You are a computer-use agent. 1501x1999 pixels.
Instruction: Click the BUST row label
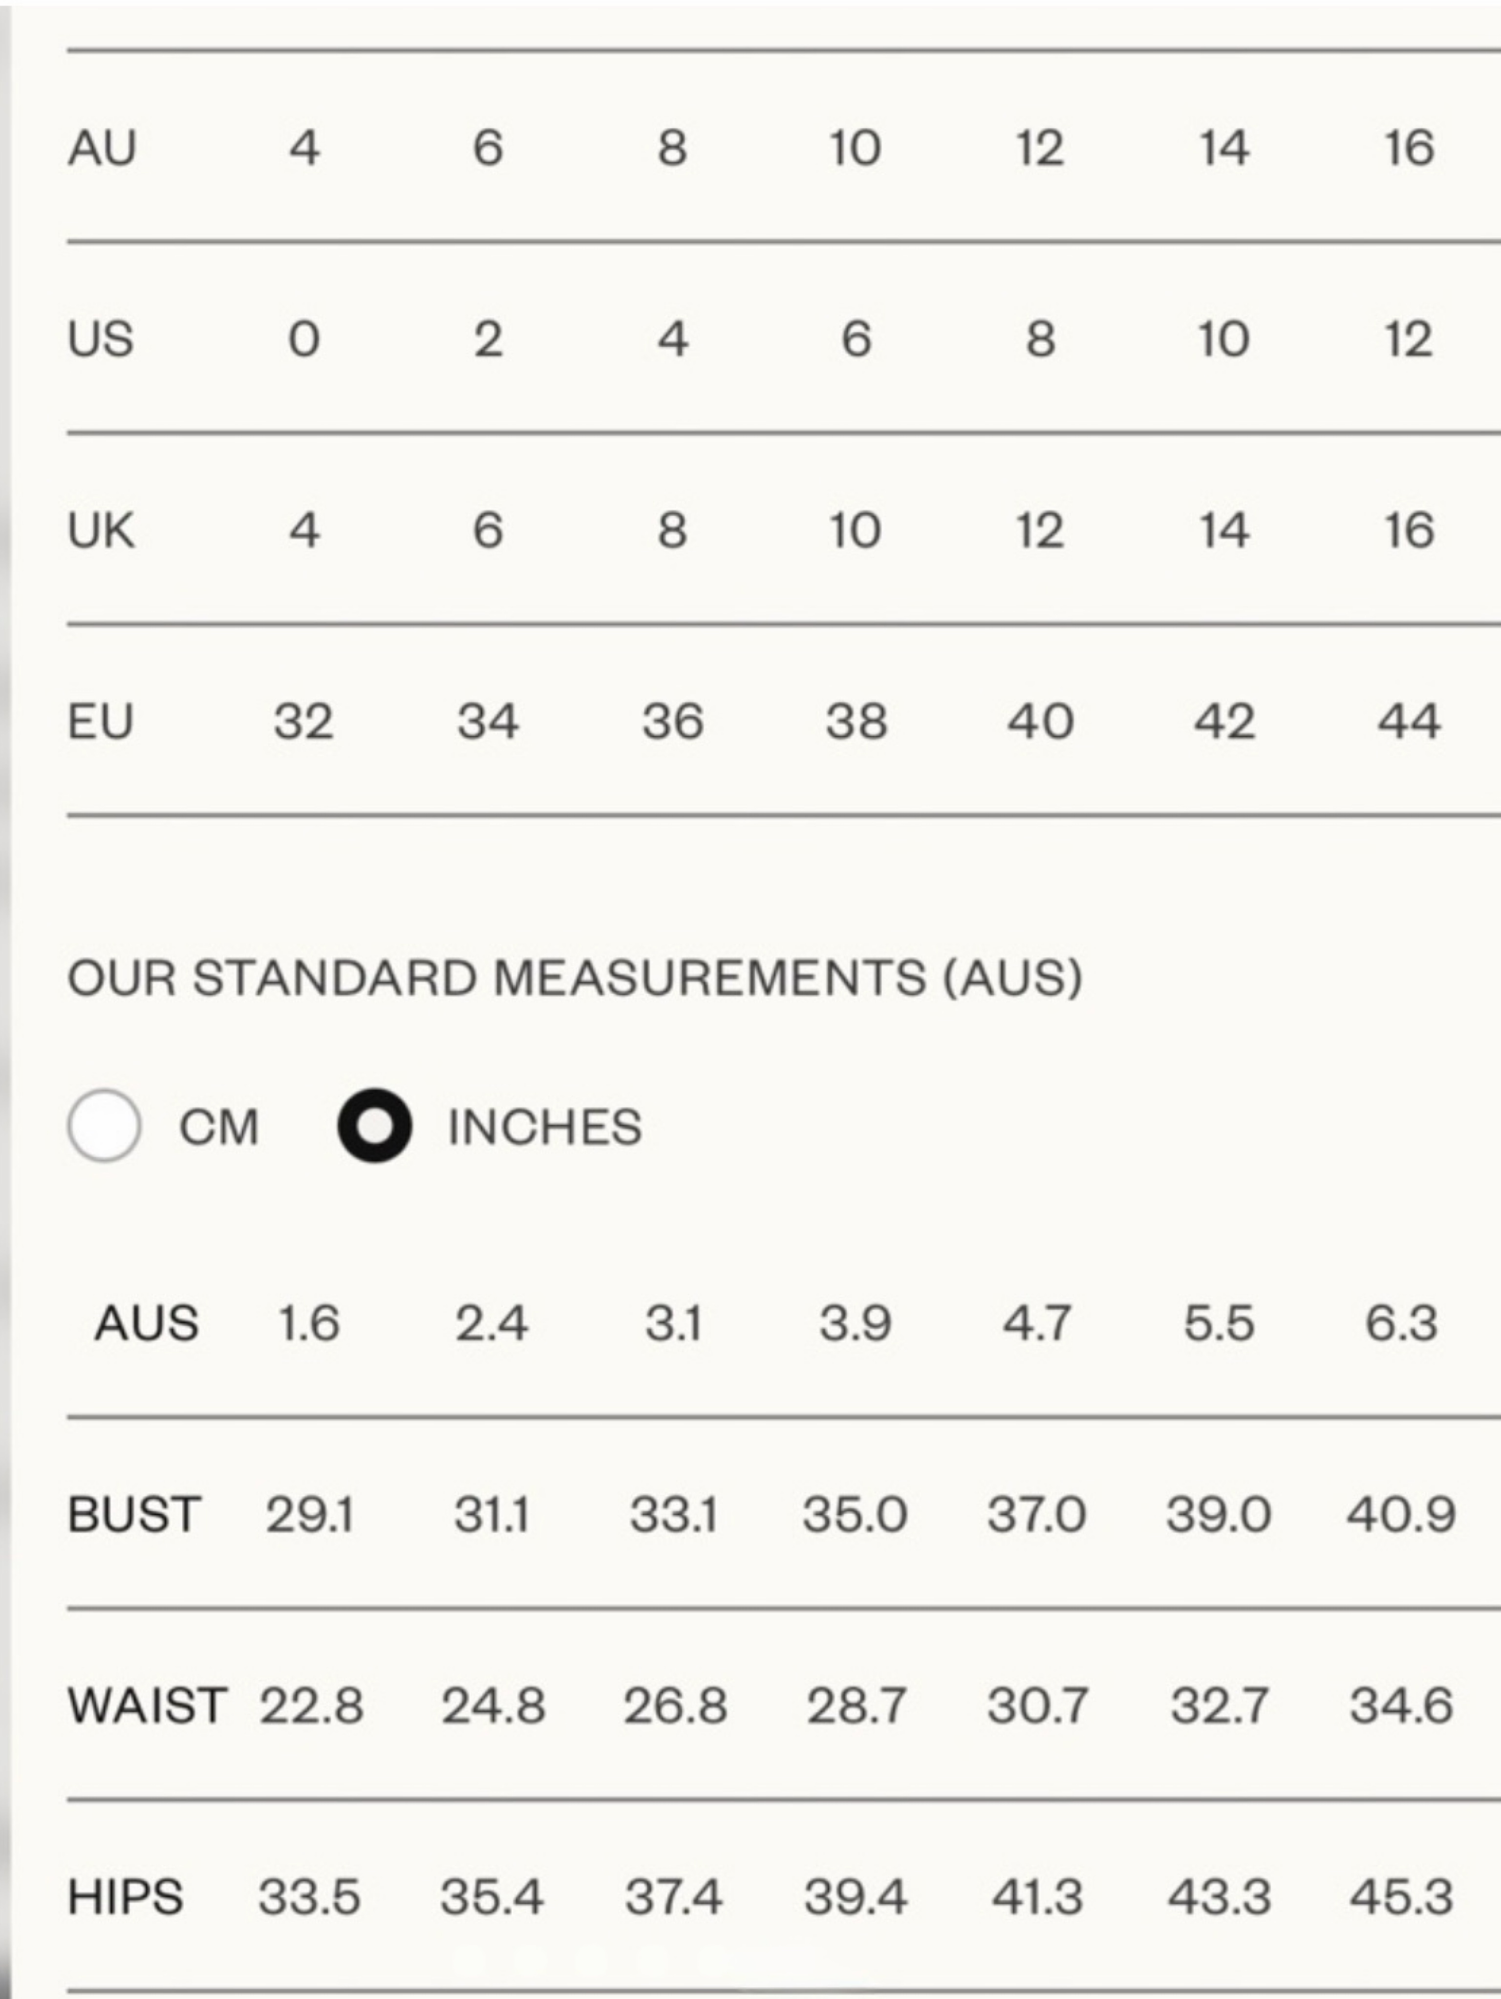tap(134, 1514)
